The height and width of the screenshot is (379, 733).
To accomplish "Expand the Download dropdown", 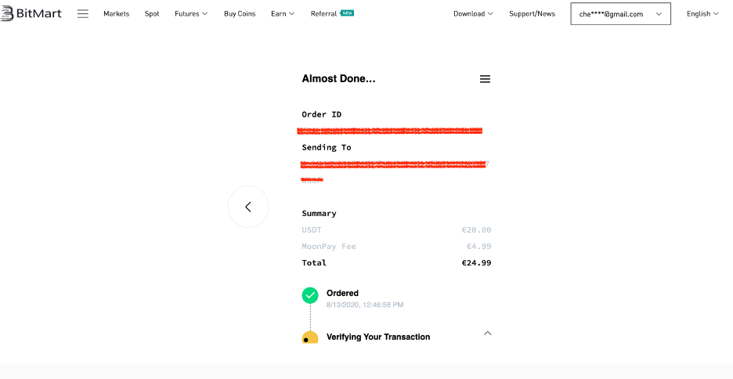I will [x=473, y=13].
